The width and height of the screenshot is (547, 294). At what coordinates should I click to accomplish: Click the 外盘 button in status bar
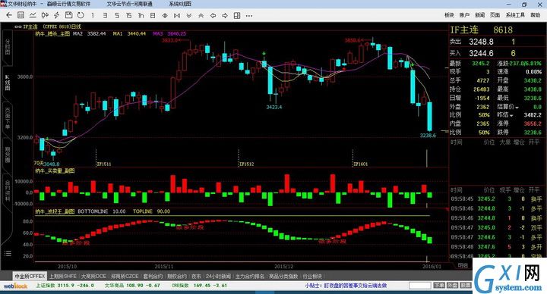tap(452, 286)
